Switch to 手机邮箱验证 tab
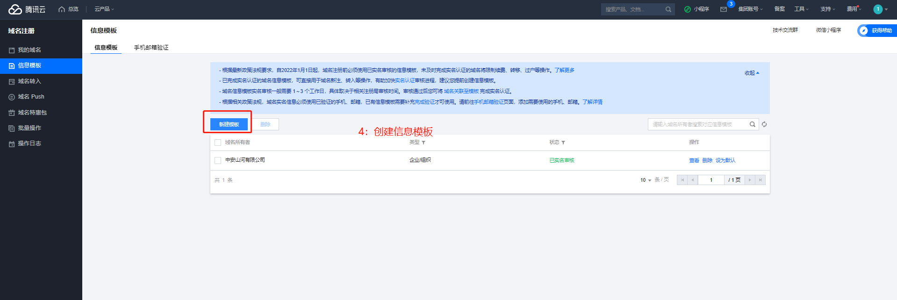This screenshot has height=300, width=897. pos(151,48)
